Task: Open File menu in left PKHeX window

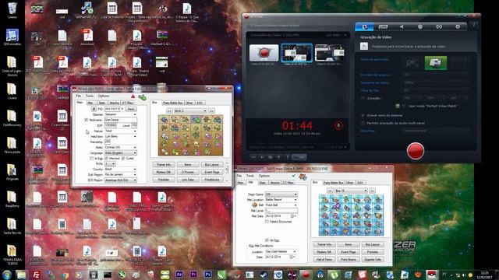Action: [78, 96]
